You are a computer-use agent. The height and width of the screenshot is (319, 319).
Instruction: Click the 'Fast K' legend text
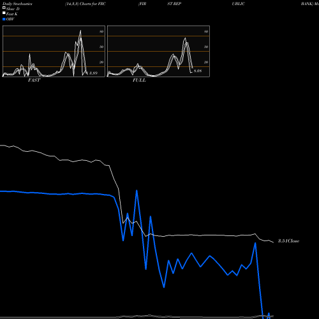(x=12, y=14)
